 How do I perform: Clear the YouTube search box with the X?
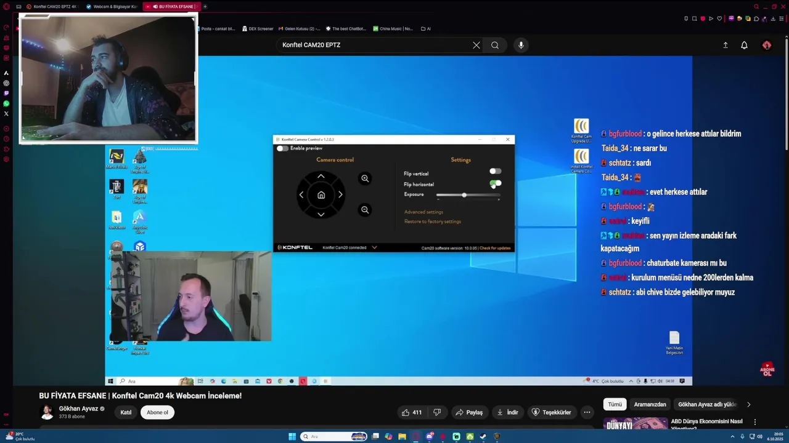pyautogui.click(x=476, y=45)
